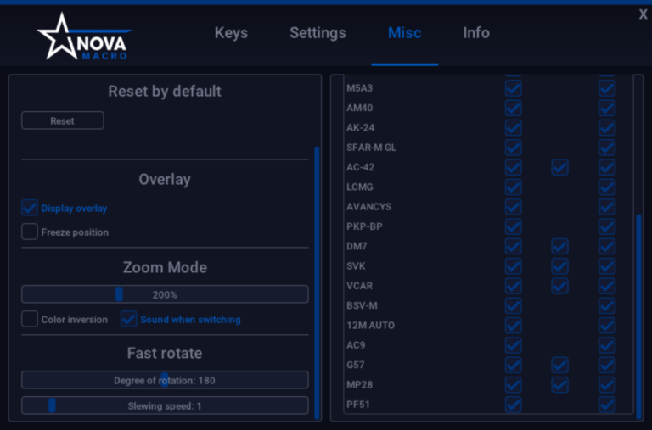Toggle last checkbox in AC9 row
This screenshot has height=430, width=652.
point(607,345)
